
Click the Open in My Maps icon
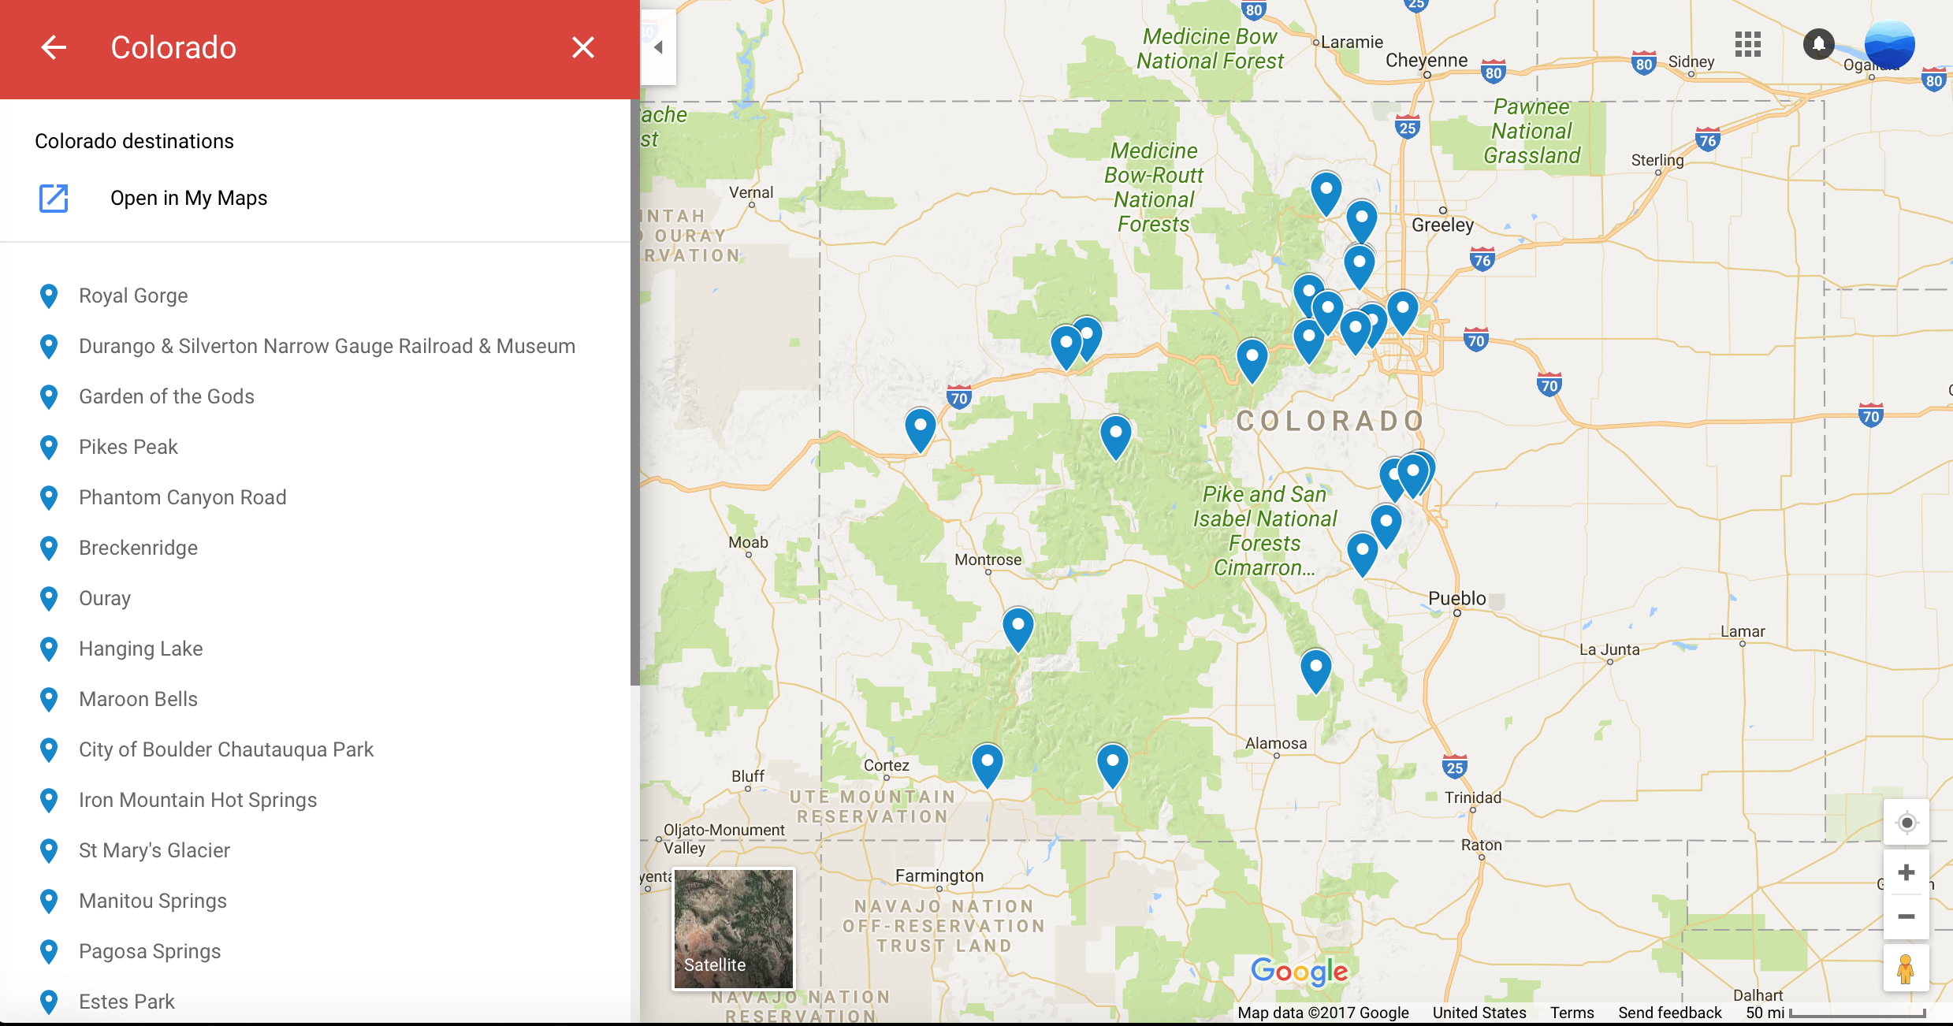pyautogui.click(x=54, y=198)
